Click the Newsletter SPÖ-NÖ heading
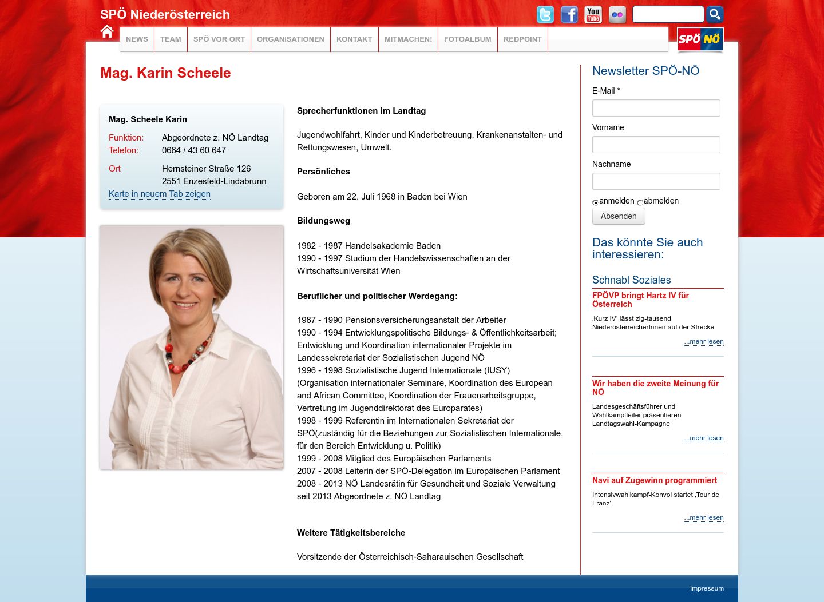The width and height of the screenshot is (824, 602). [x=646, y=71]
